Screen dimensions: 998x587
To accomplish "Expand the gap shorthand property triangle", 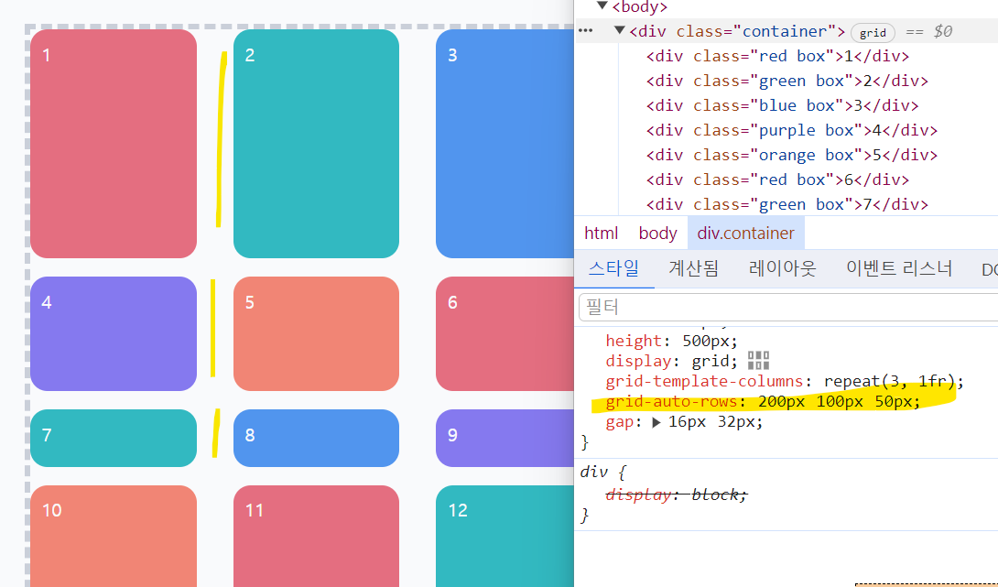I will (x=656, y=421).
